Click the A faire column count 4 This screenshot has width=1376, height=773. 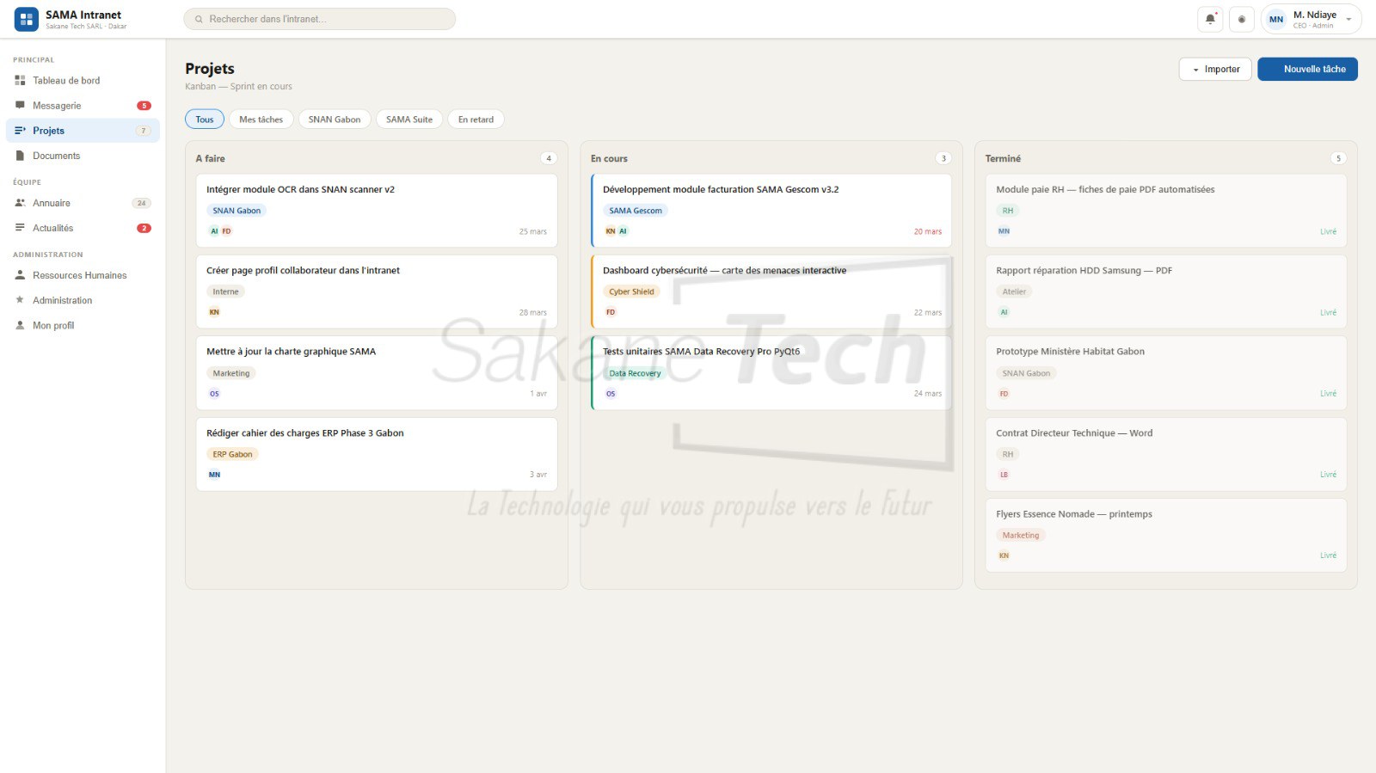[x=549, y=158]
